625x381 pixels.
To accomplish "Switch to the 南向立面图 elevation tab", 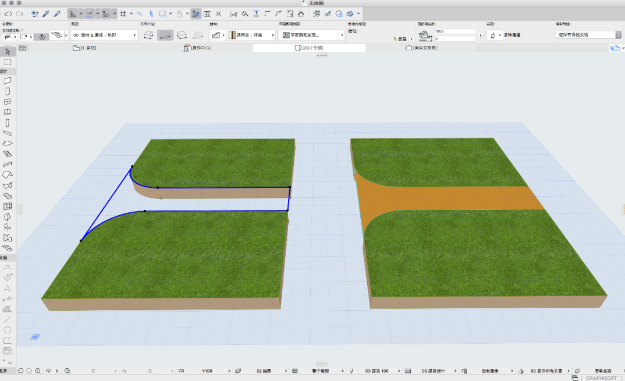I will 421,48.
